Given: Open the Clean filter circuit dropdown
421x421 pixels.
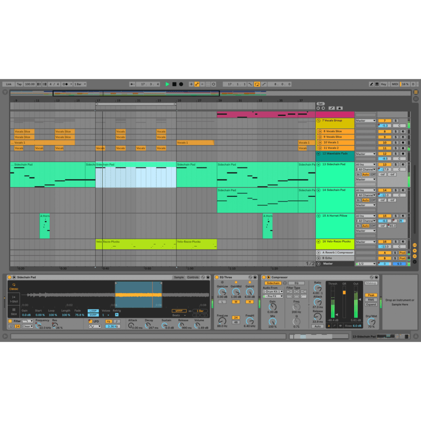Looking at the screenshot, I should pyautogui.click(x=28, y=326).
